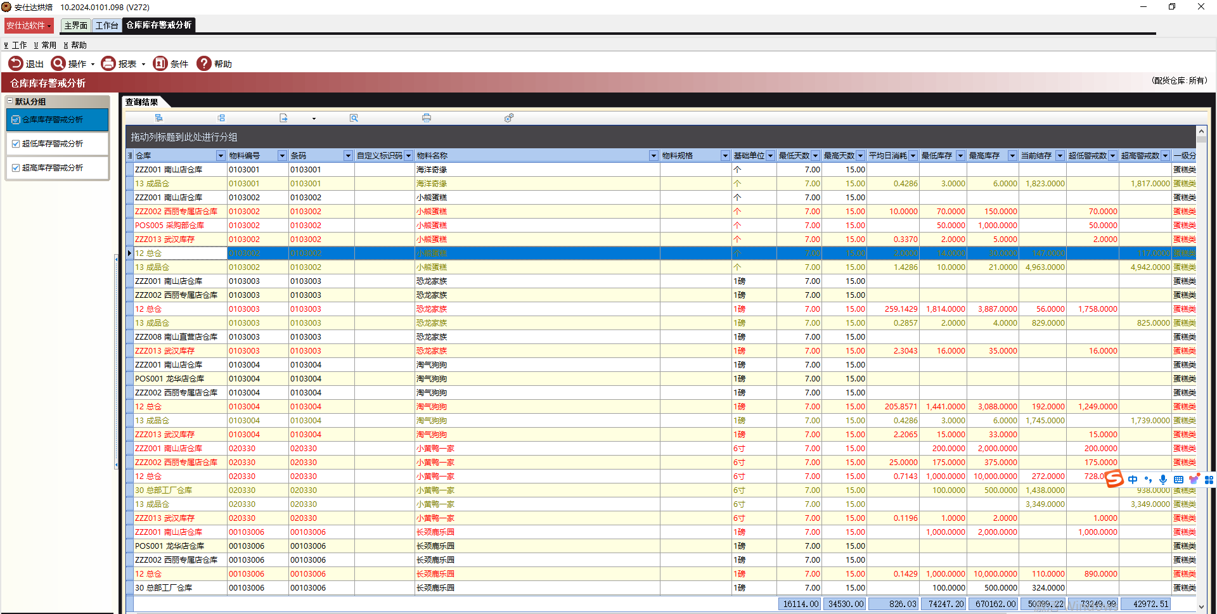This screenshot has width=1217, height=614.
Task: Open the 操作 dropdown menu
Action: click(x=93, y=64)
